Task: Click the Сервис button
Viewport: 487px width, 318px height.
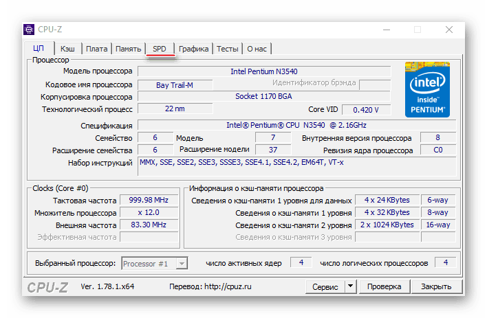Action: click(325, 286)
